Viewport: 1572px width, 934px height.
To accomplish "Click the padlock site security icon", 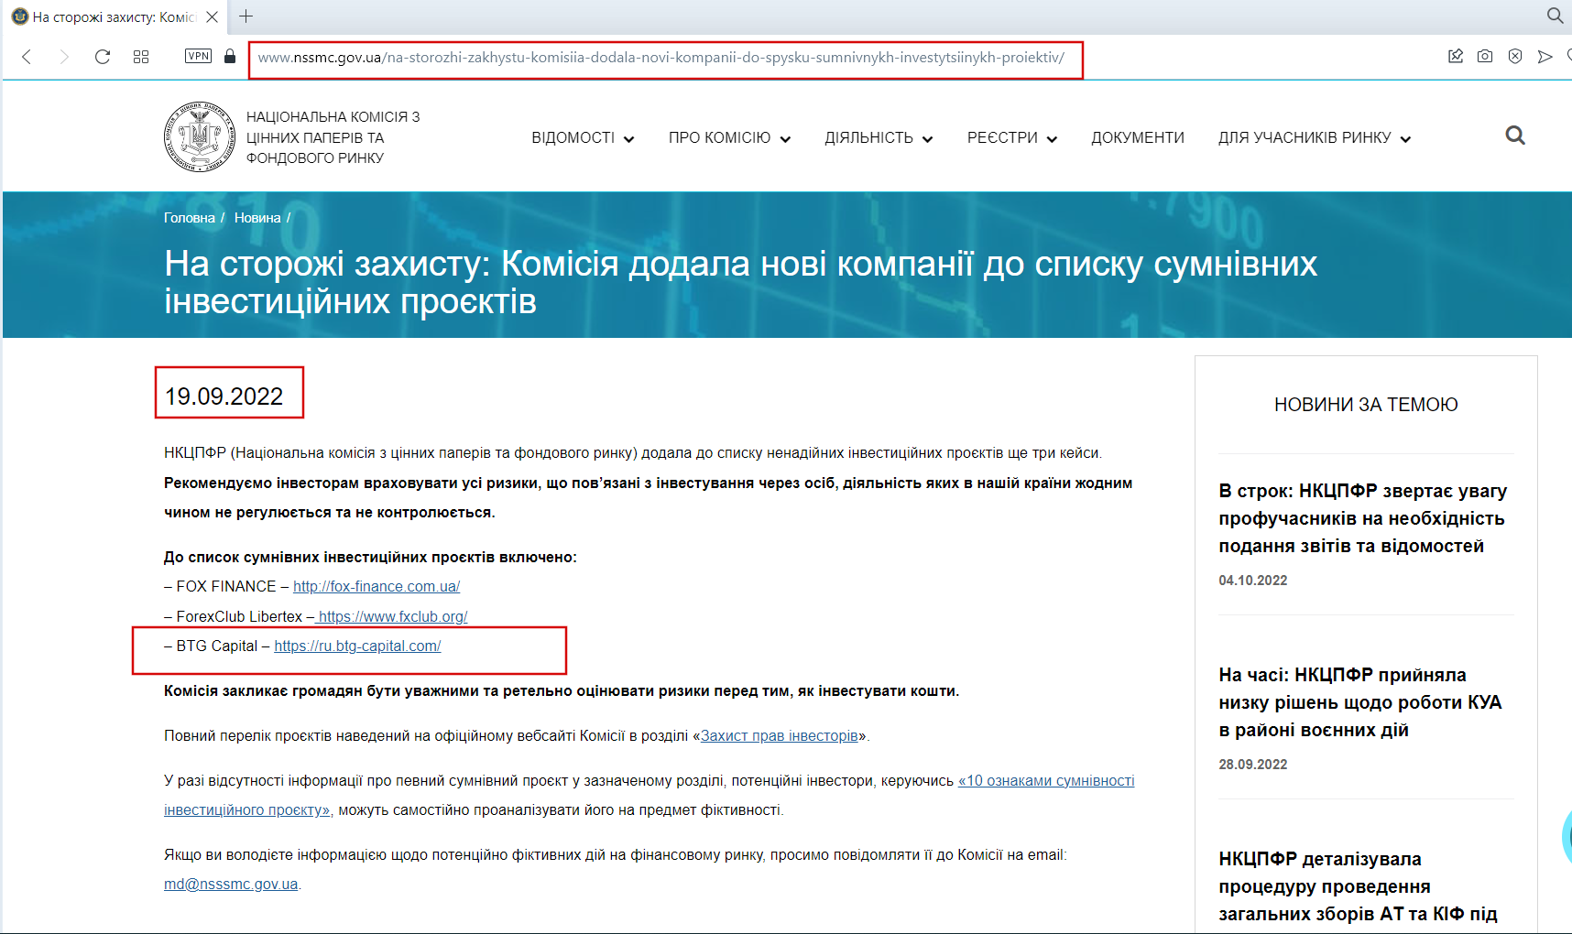I will [x=230, y=57].
